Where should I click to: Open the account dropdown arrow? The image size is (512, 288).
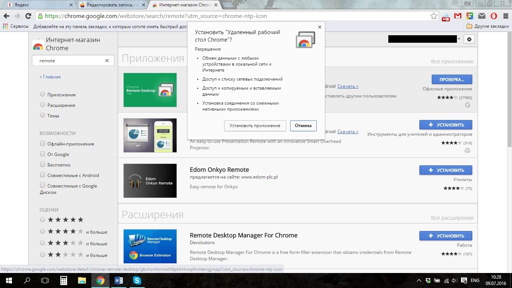pyautogui.click(x=459, y=39)
